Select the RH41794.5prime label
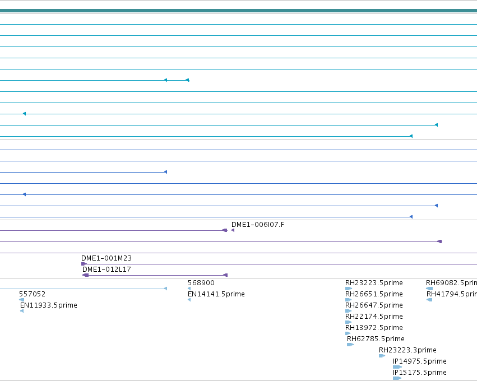 pyautogui.click(x=452, y=294)
